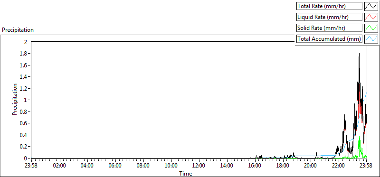This screenshot has width=380, height=177.
Task: Click the y-axis value 1
Action: click(x=25, y=100)
